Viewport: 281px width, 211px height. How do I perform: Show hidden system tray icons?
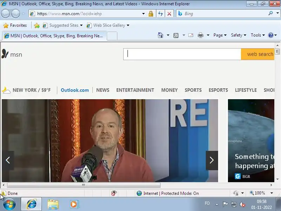pyautogui.click(x=217, y=204)
